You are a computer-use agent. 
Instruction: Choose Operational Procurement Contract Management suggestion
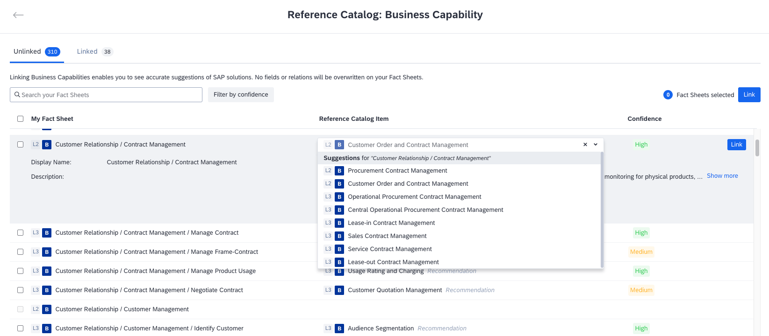click(460, 197)
